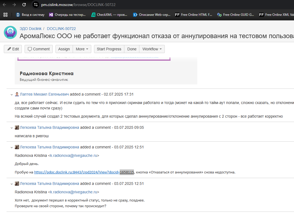Open Лаптев Михаил Евгеньевич profile link
The image size is (294, 220).
(x=44, y=94)
